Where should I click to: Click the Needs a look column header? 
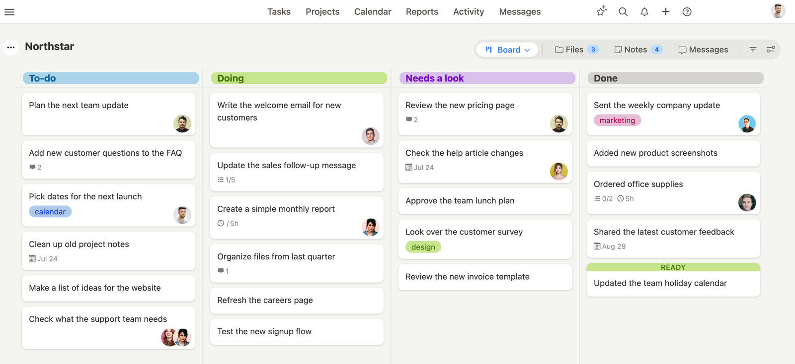(487, 78)
